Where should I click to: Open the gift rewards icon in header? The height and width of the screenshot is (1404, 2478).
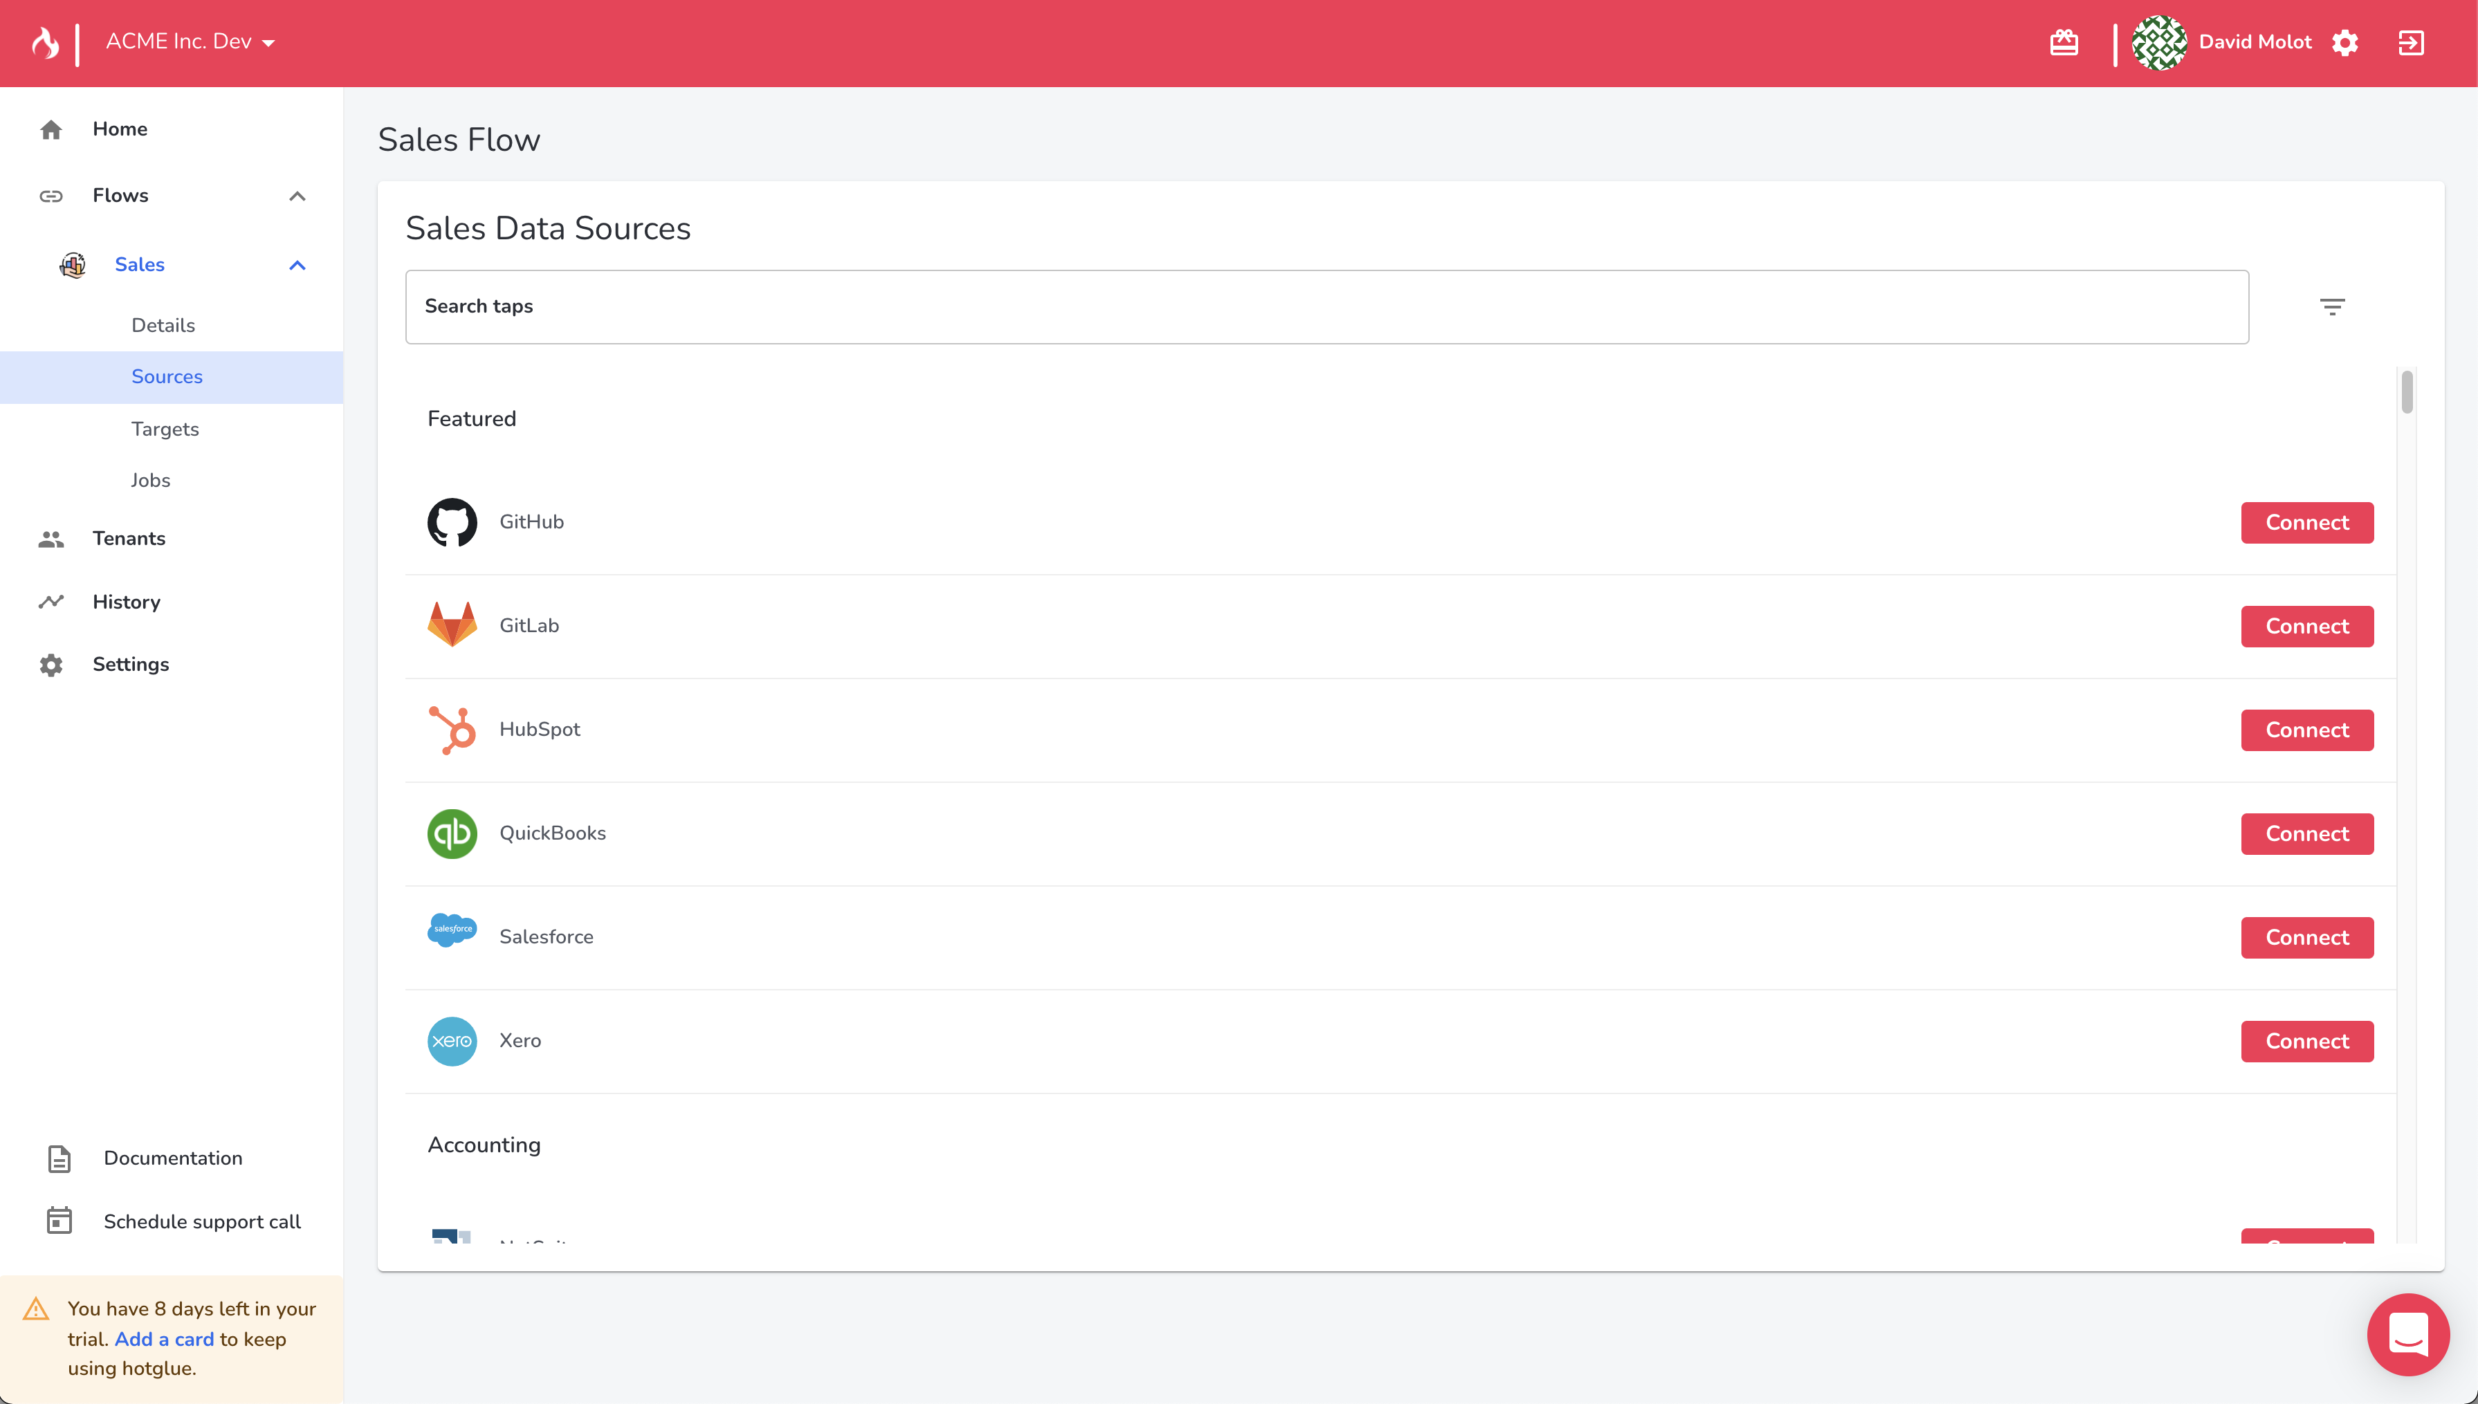point(2064,42)
